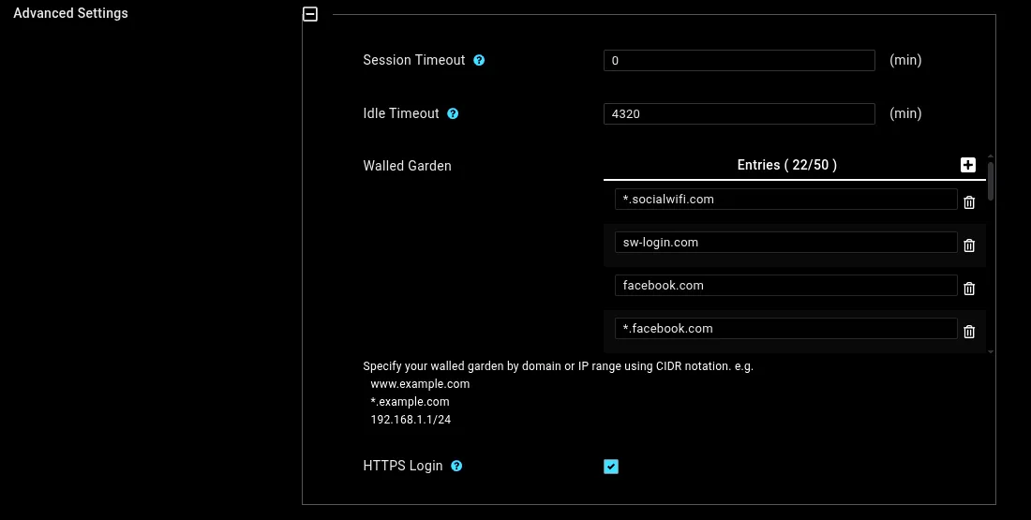Click Session Timeout help icon
Viewport: 1031px width, 520px height.
point(479,60)
